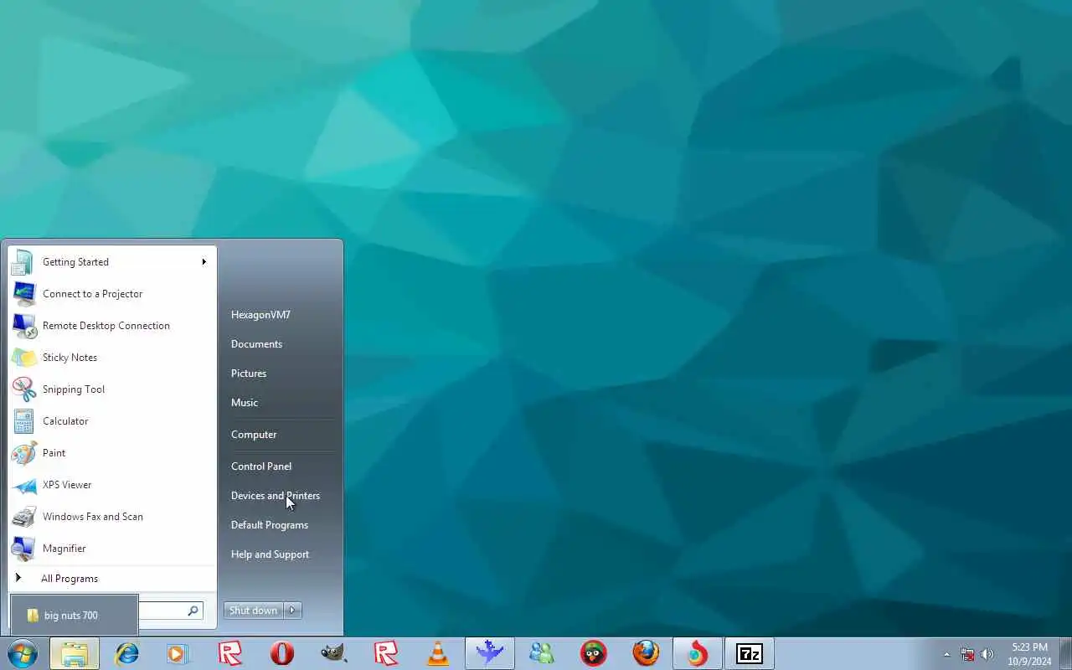
Task: Open Windows Live Messenger taskbar icon
Action: [542, 653]
